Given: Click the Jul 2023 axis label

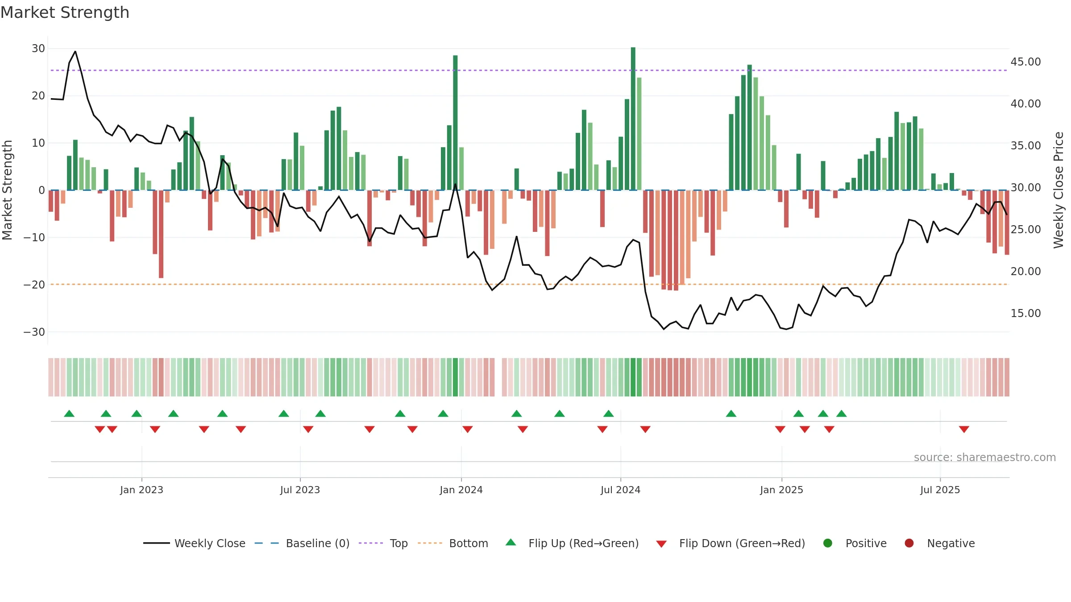Looking at the screenshot, I should pos(300,490).
